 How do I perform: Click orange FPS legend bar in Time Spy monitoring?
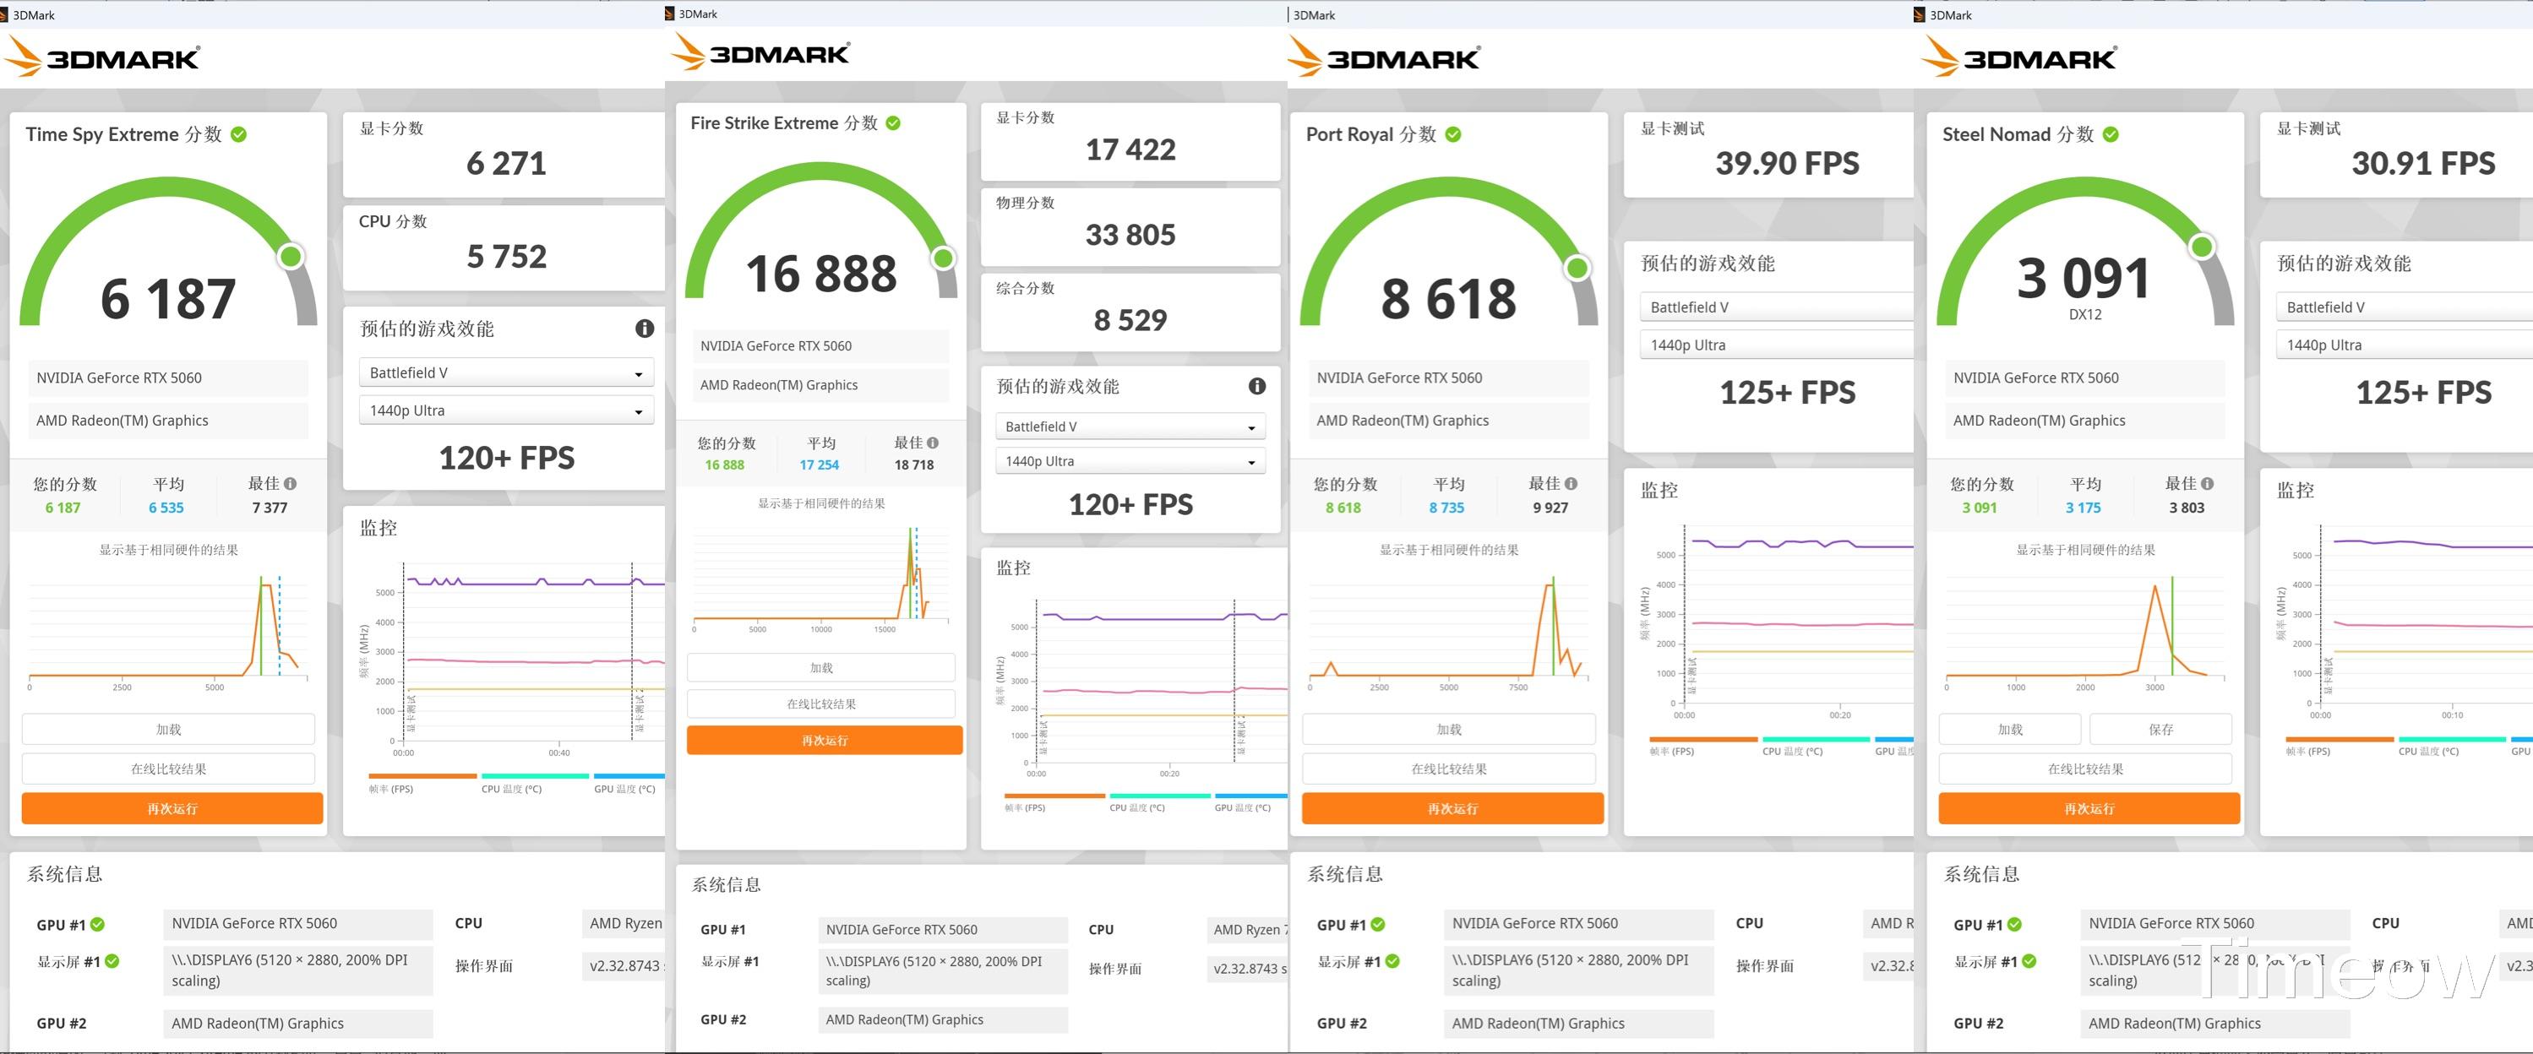click(422, 776)
